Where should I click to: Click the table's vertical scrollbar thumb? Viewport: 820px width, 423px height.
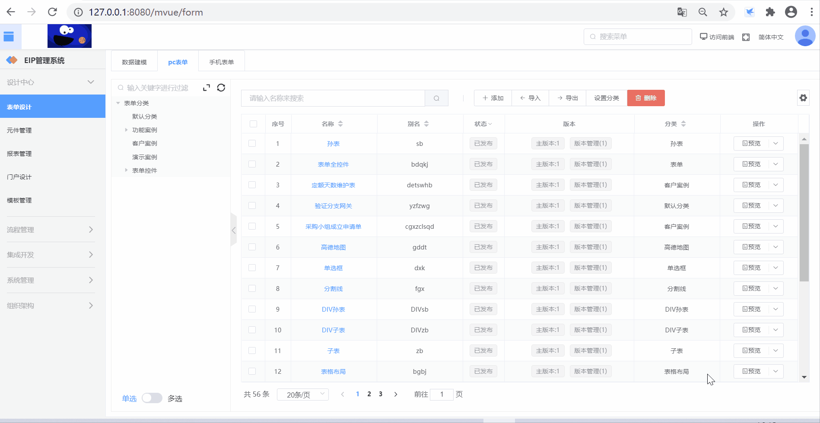[804, 211]
